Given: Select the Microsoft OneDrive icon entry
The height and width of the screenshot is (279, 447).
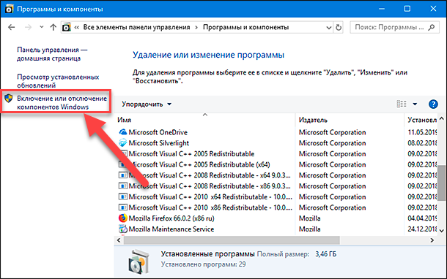Looking at the screenshot, I should pyautogui.click(x=123, y=132).
